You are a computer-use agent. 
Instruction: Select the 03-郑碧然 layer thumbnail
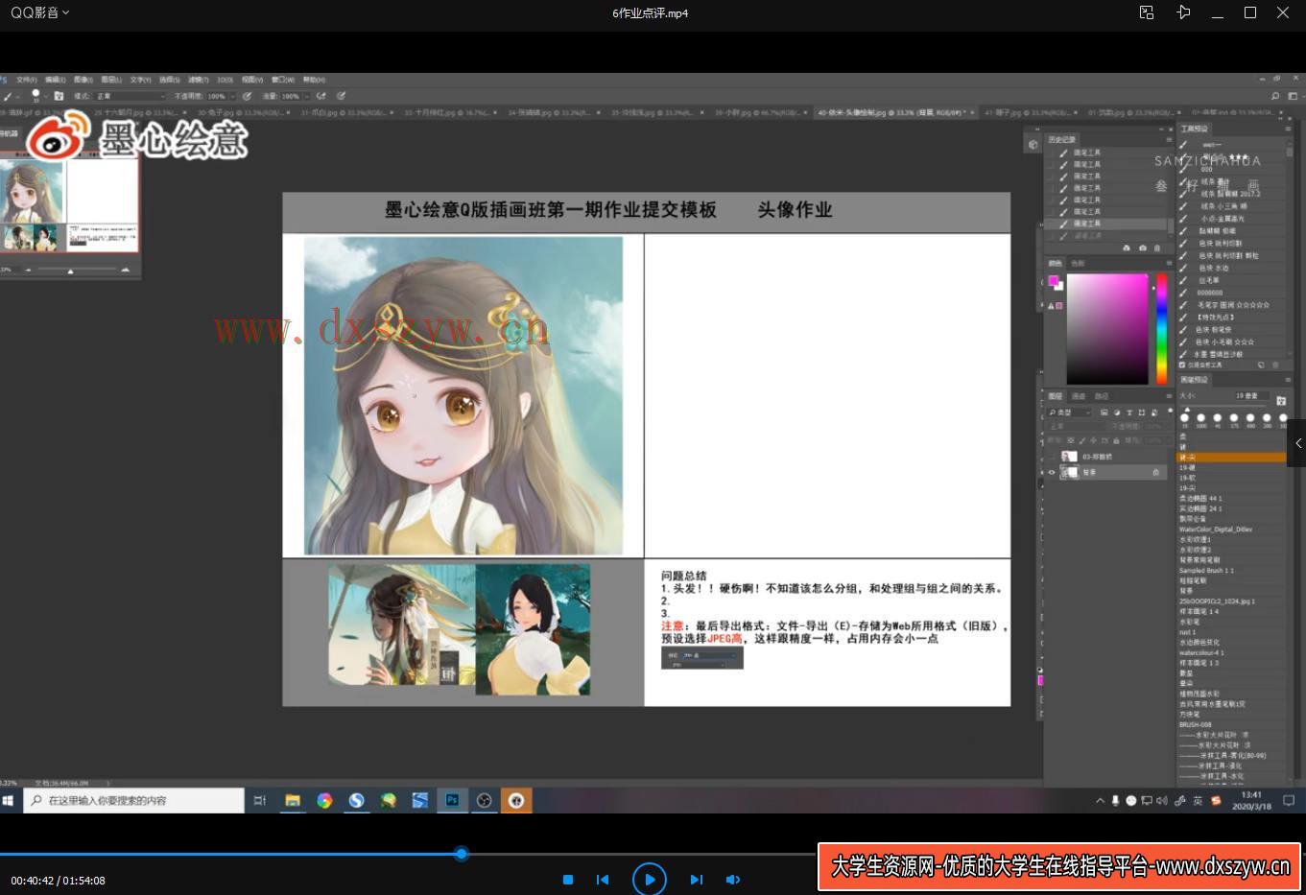point(1069,457)
